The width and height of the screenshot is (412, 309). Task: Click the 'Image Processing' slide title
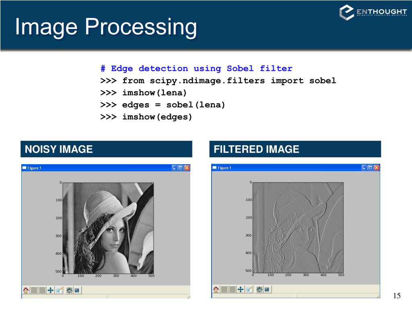coord(106,27)
